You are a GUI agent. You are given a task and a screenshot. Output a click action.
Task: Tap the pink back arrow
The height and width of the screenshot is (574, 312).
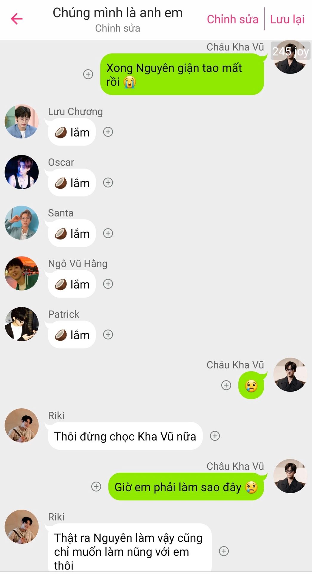[x=17, y=19]
